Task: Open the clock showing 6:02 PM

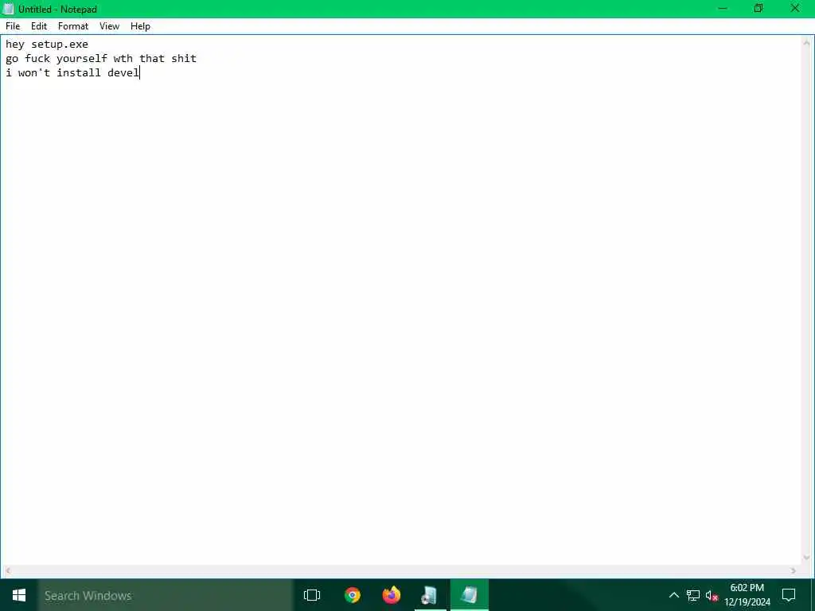Action: [x=747, y=595]
